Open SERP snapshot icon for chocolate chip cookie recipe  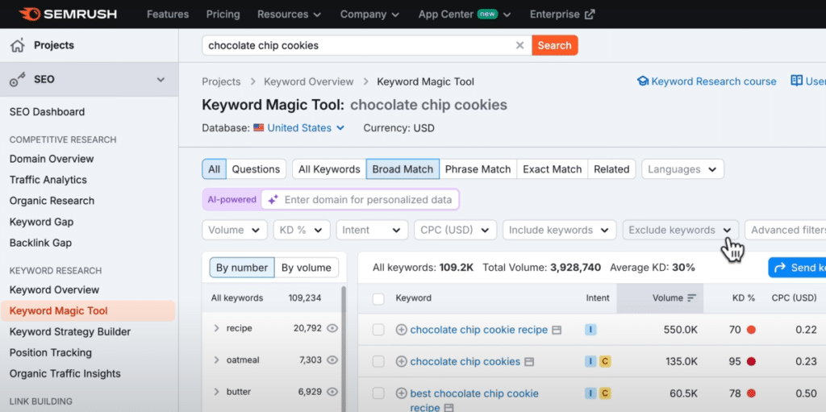(x=557, y=331)
